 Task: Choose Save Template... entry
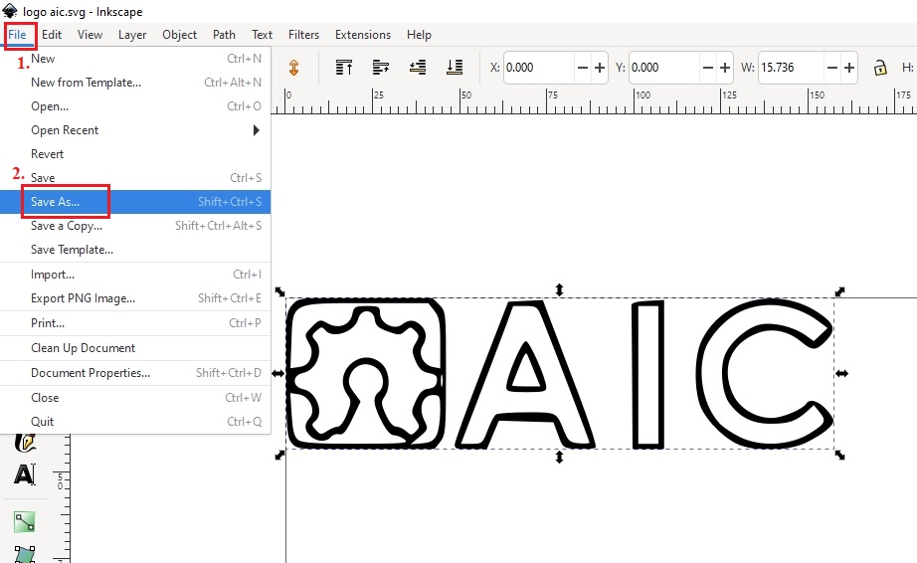(x=135, y=250)
